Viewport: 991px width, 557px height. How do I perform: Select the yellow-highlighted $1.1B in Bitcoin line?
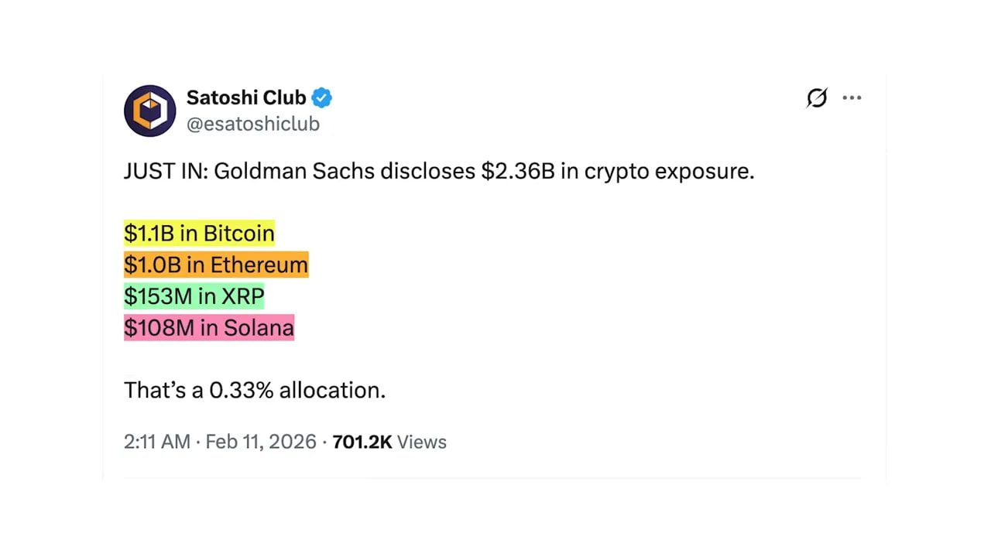(x=199, y=234)
